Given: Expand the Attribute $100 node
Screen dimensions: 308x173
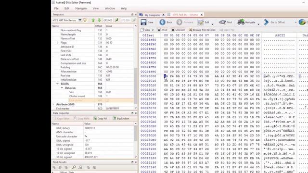Looking at the screenshot, I should tap(53, 104).
